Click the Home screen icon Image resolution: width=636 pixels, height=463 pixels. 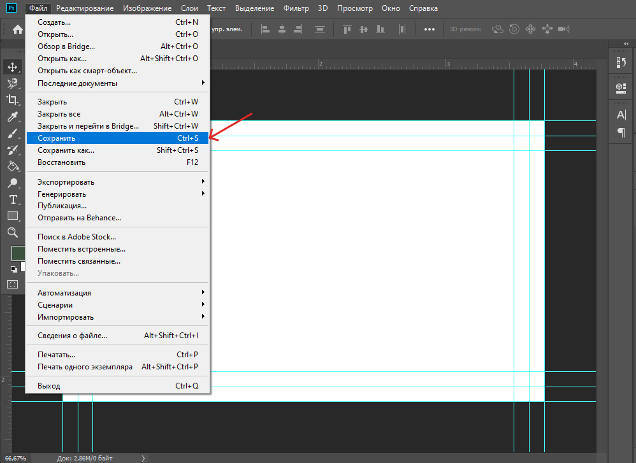18,29
